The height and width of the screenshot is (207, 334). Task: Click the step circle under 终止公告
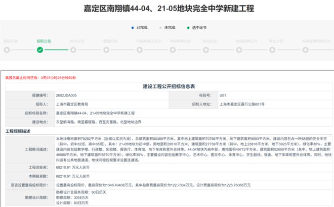click(x=272, y=50)
